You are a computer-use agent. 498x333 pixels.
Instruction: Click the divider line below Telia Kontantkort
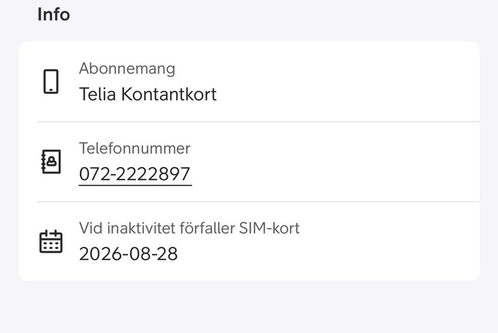[x=258, y=122]
